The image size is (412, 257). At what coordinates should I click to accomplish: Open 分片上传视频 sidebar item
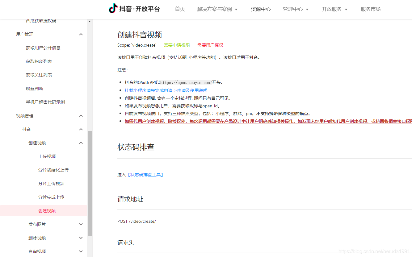click(x=51, y=184)
